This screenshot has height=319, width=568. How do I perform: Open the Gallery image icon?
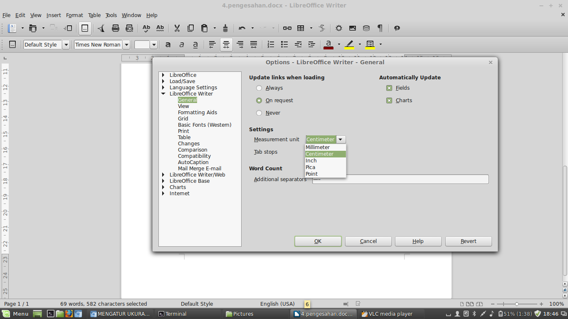pyautogui.click(x=353, y=28)
